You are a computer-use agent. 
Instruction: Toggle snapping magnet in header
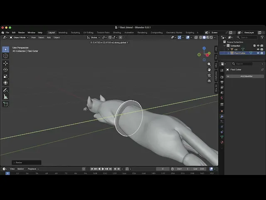[x=110, y=37]
